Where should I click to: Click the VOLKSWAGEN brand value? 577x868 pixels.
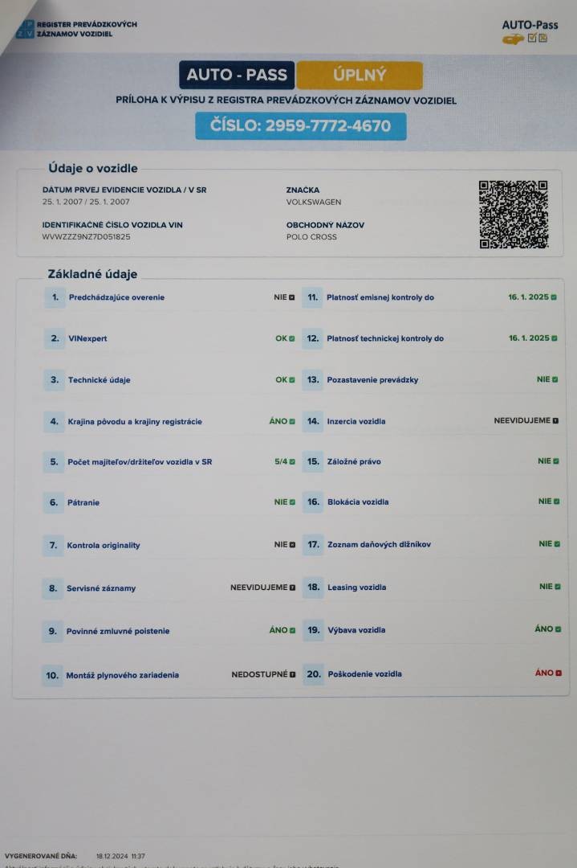[x=314, y=202]
